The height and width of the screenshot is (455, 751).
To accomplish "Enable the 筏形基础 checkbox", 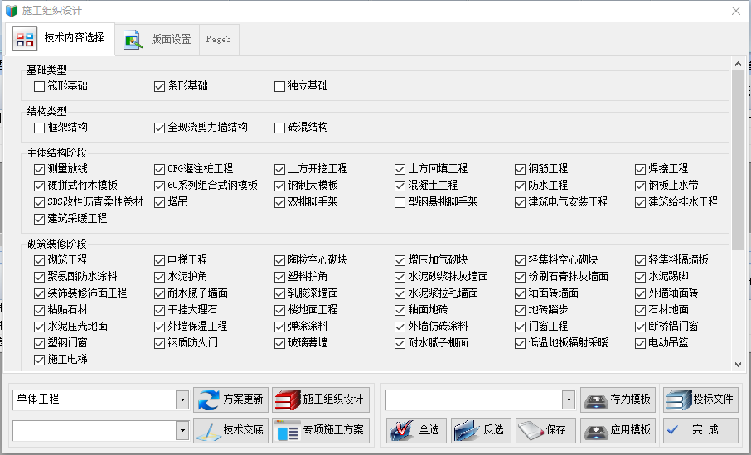I will [x=39, y=87].
